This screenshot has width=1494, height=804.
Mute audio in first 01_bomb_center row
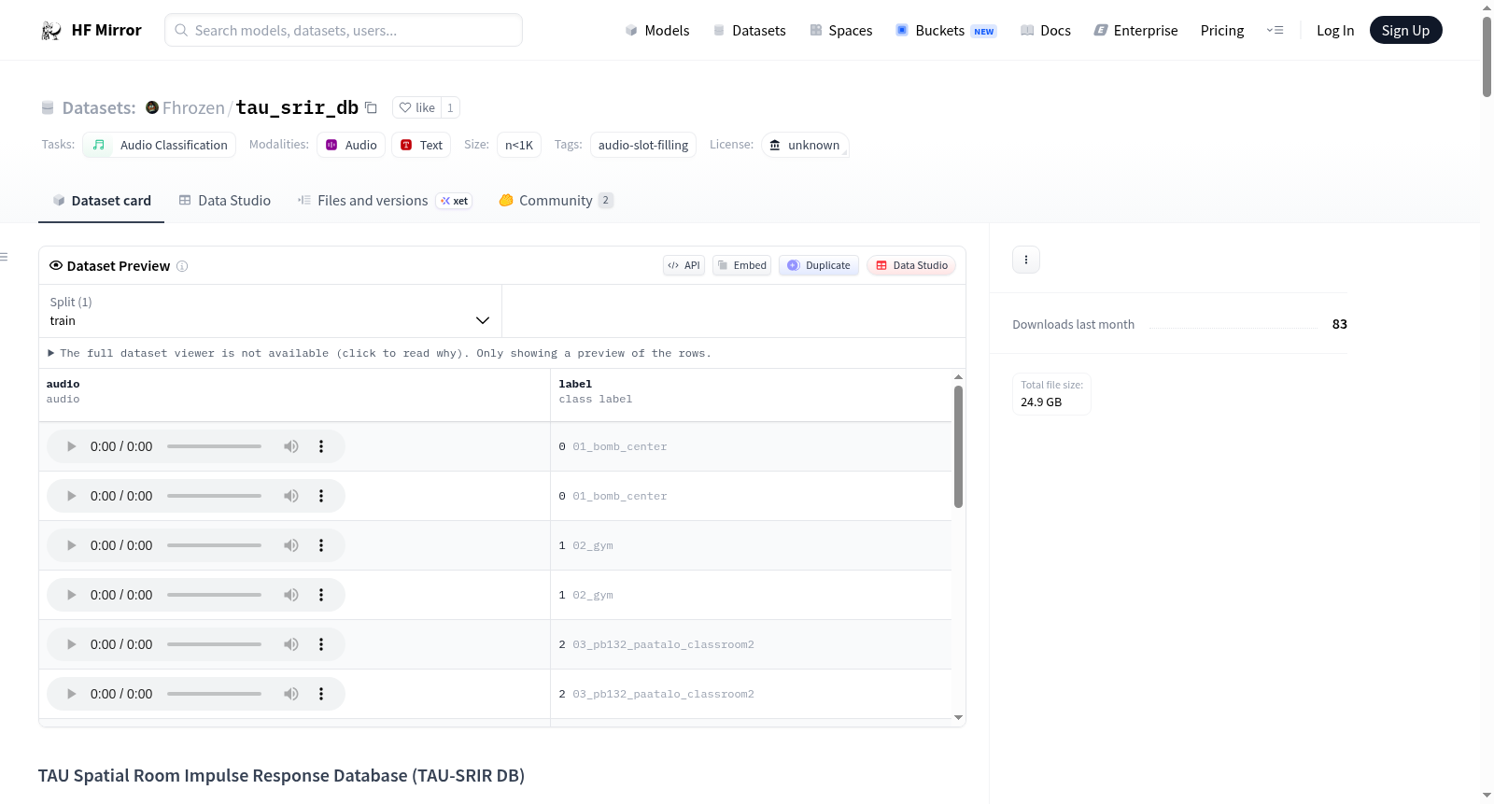click(x=291, y=446)
